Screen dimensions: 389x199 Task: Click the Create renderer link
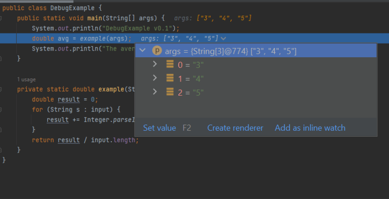(235, 128)
